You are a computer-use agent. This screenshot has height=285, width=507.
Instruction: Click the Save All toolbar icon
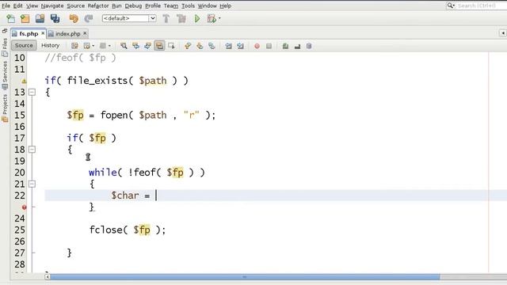55,18
